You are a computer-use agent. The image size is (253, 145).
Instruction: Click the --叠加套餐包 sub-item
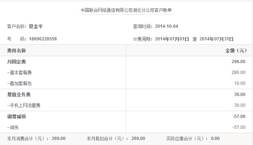[x=20, y=84]
